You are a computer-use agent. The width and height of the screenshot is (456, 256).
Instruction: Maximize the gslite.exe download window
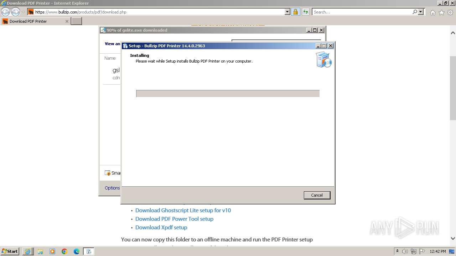pyautogui.click(x=315, y=30)
